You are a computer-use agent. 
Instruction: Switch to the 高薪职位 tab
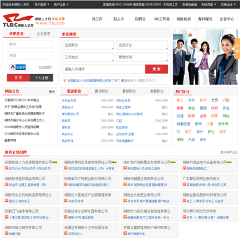click(x=157, y=91)
